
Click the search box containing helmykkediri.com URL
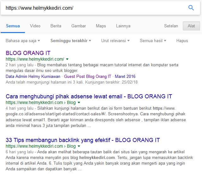coord(100,8)
